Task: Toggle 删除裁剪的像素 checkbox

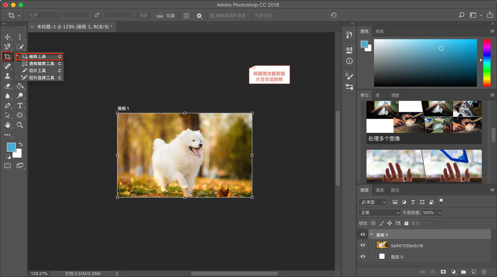Action: pos(213,16)
